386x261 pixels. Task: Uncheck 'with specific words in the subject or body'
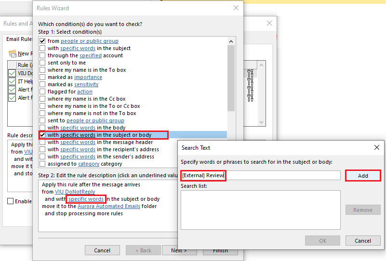(x=42, y=135)
